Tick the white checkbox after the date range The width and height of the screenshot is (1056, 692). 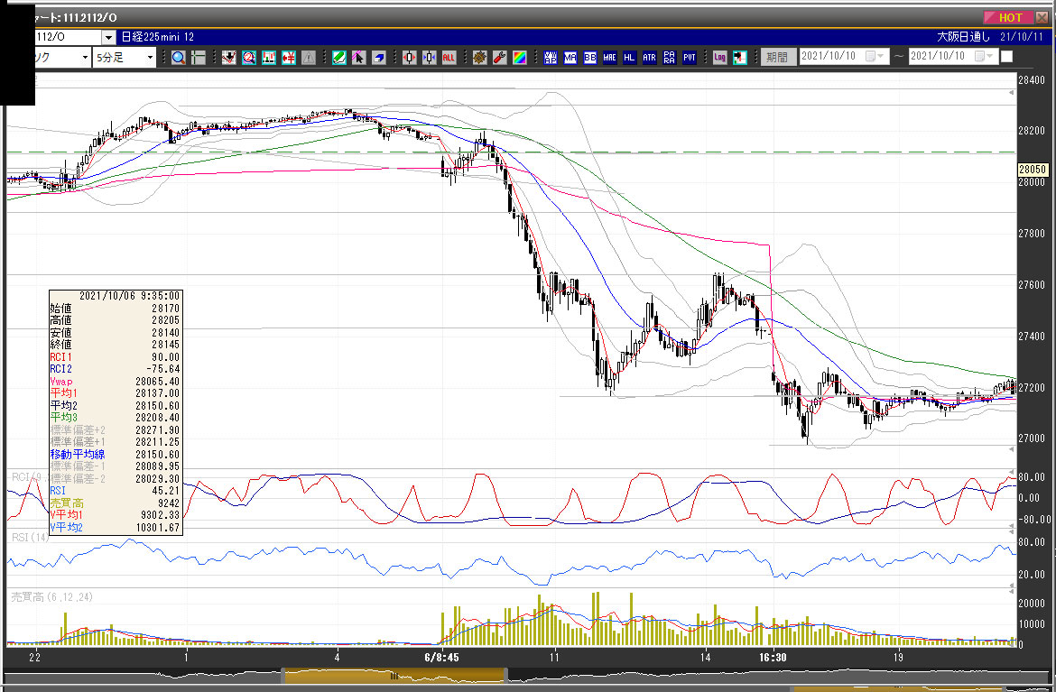coord(1007,57)
